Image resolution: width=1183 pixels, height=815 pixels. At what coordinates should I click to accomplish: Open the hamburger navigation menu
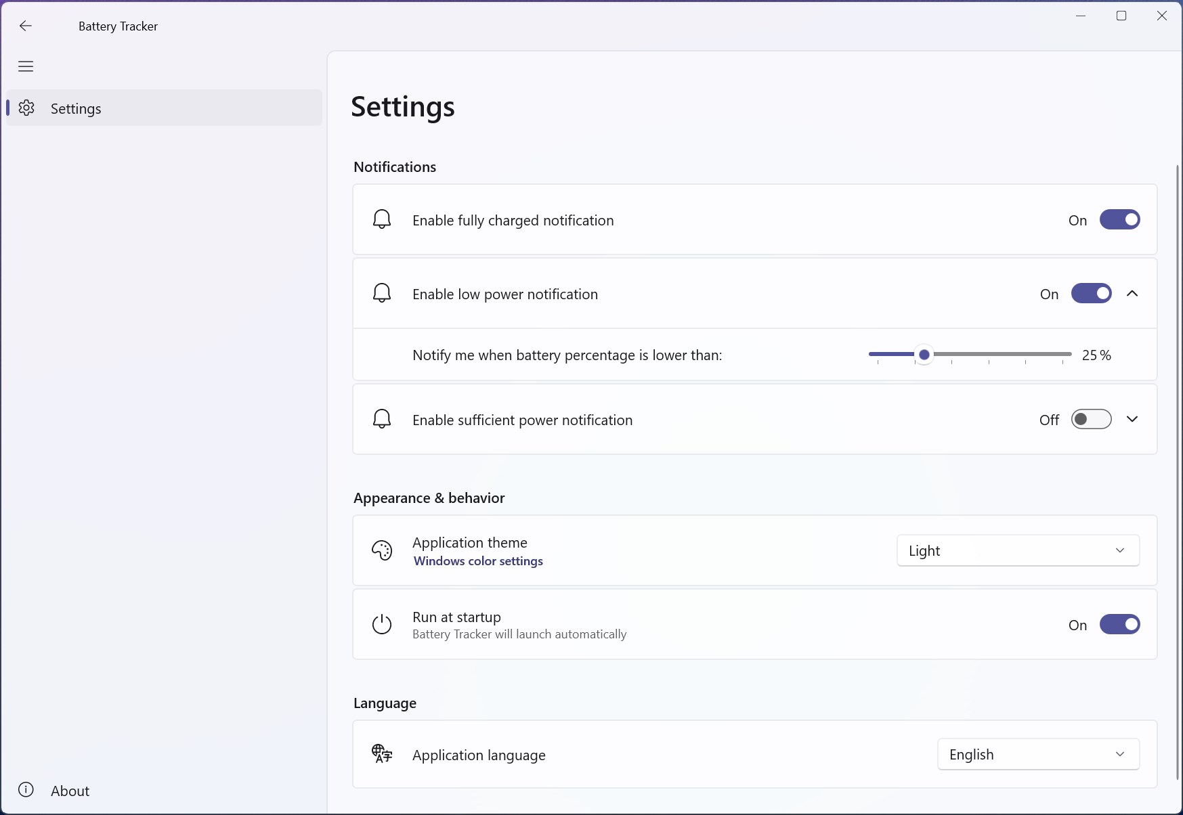pos(26,66)
